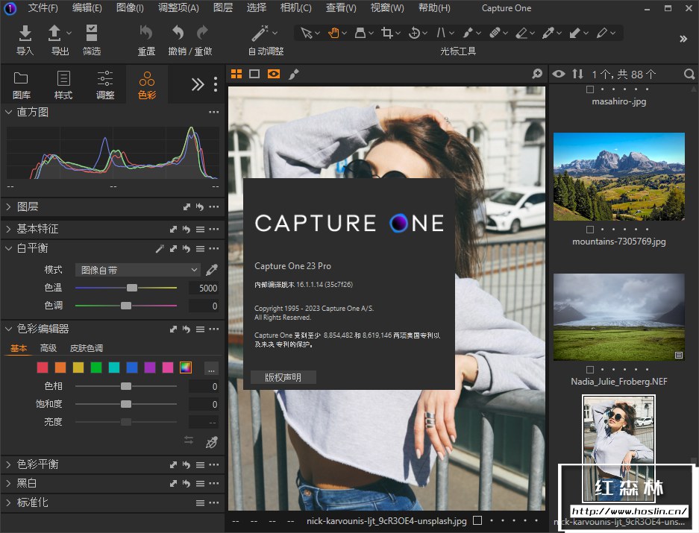
Task: Check the box under mountains-7305769.jpg
Action: [x=590, y=229]
